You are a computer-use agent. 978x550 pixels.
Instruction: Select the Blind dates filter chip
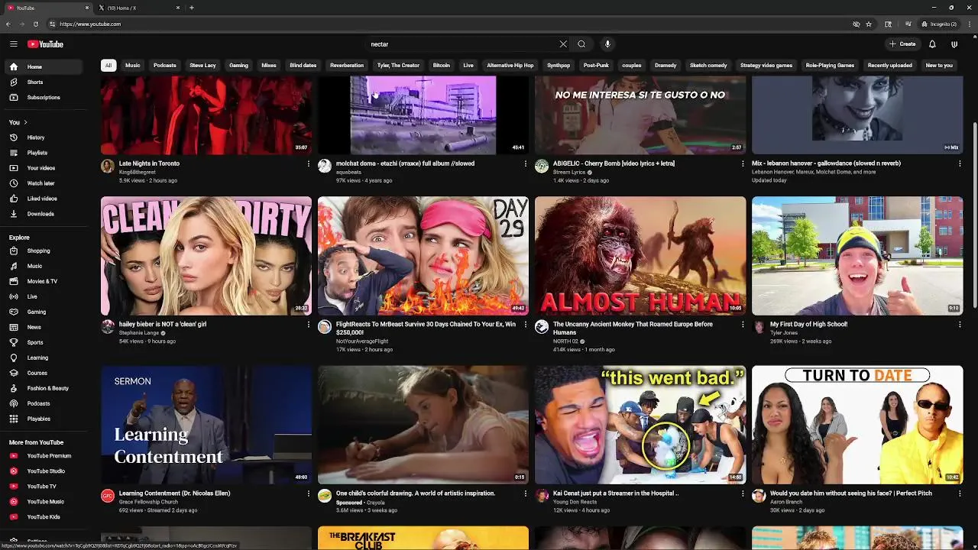303,65
